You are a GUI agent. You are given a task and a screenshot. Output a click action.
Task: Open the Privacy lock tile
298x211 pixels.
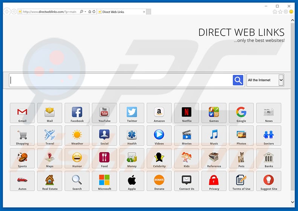tap(214, 181)
